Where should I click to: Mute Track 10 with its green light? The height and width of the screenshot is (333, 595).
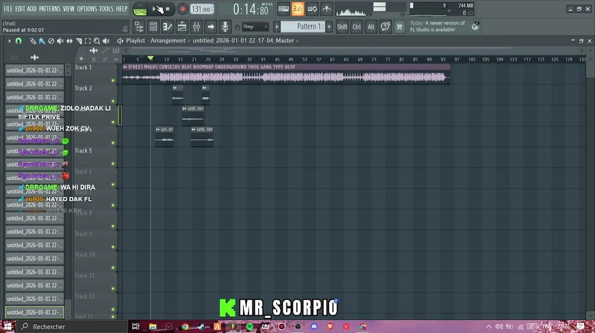coord(113,268)
